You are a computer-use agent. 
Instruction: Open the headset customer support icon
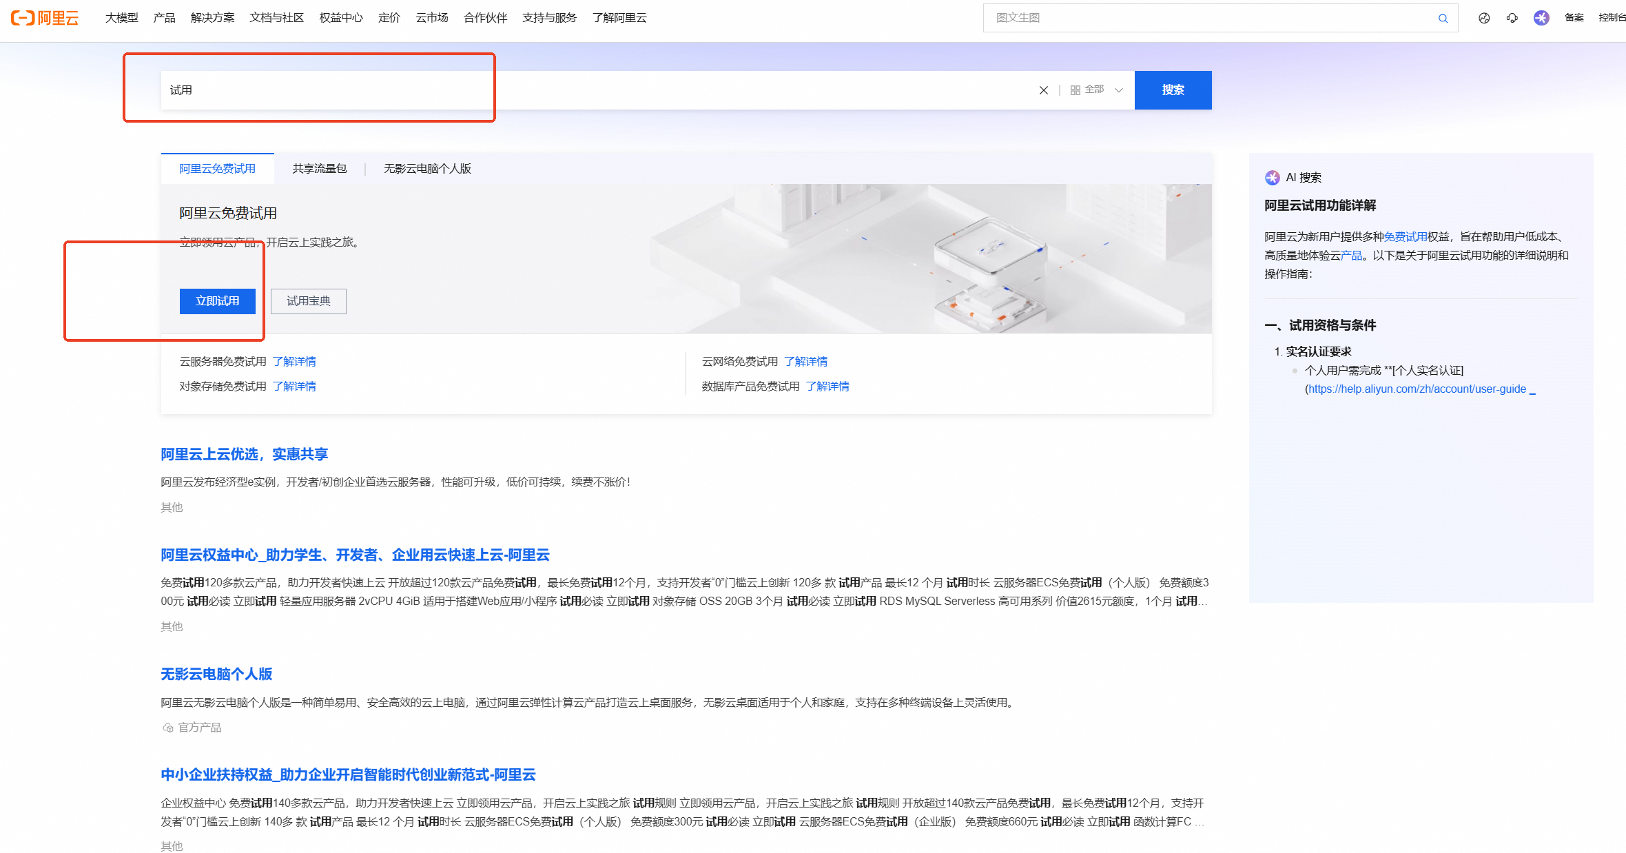click(1512, 19)
